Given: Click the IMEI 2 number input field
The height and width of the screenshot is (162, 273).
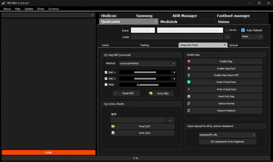Looking at the screenshot, I should click(x=145, y=79).
